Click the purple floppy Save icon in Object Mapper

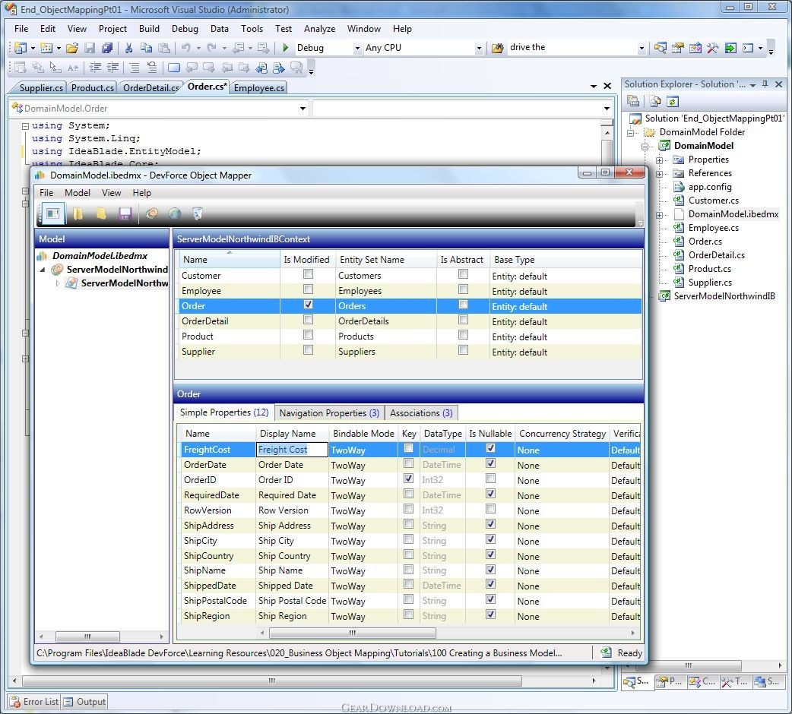point(125,214)
